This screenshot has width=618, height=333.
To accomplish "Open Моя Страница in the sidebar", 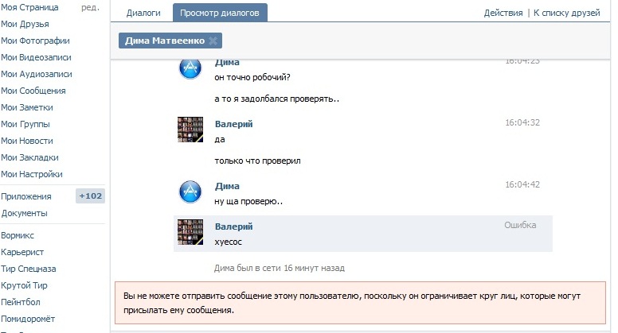I will pos(30,7).
